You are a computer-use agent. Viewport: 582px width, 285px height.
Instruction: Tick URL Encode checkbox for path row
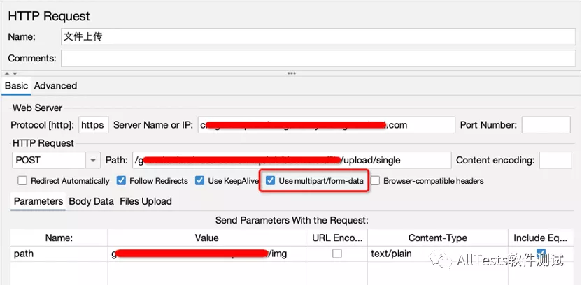click(x=337, y=254)
